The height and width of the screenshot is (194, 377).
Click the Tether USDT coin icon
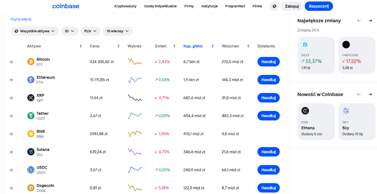[x=30, y=116]
